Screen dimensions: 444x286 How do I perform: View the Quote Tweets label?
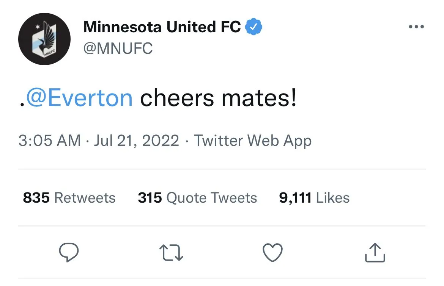tap(212, 198)
